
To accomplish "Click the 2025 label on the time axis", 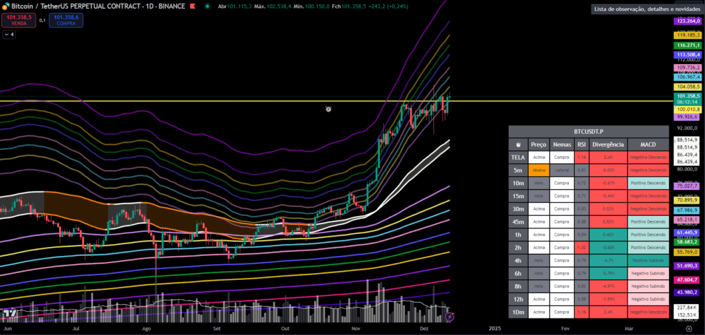I will (493, 329).
